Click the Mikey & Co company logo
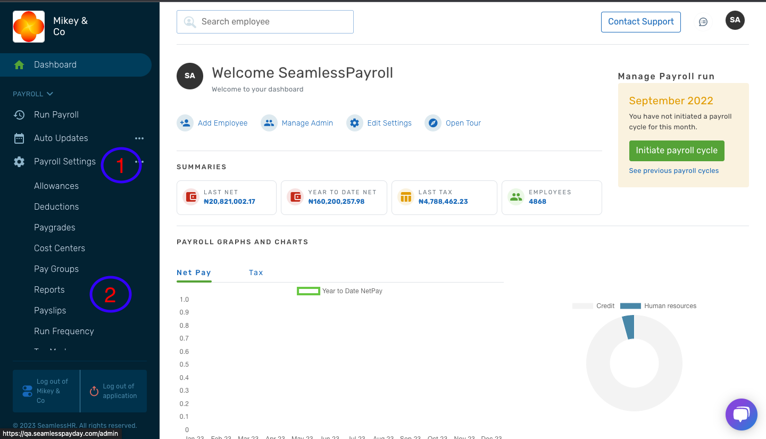This screenshot has height=439, width=766. pyautogui.click(x=28, y=26)
